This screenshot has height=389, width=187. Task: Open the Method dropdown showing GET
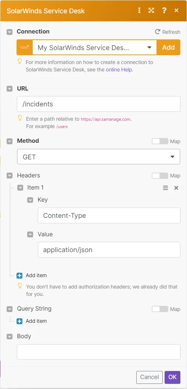pyautogui.click(x=98, y=157)
